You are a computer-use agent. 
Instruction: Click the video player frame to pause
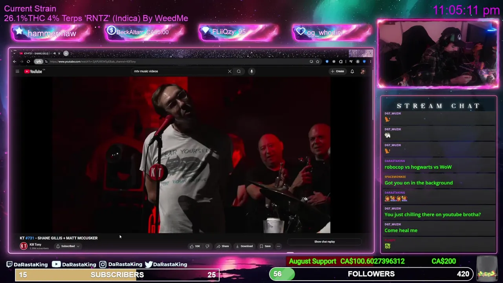[x=191, y=155]
